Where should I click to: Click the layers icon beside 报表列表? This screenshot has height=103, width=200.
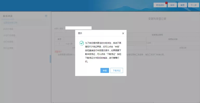(46, 16)
